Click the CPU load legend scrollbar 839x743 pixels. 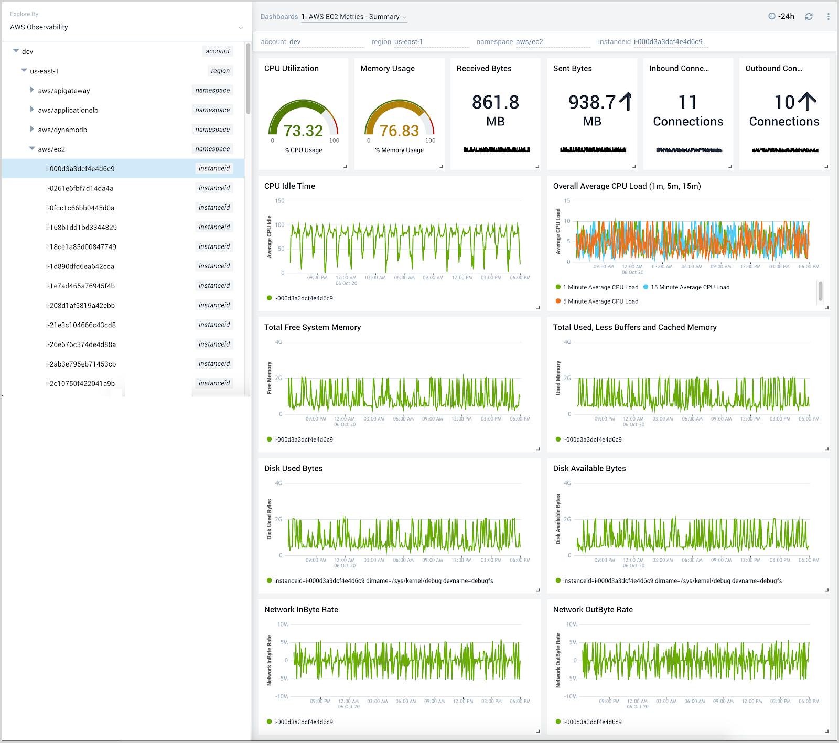[820, 291]
